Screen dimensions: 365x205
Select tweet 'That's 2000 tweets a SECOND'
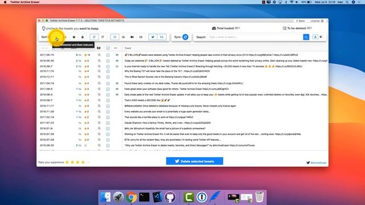pos(147,100)
